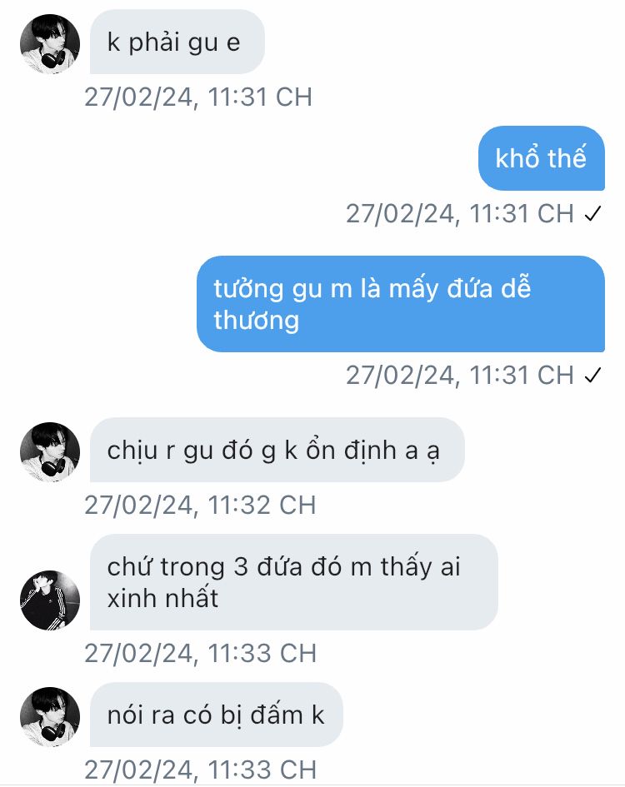Select the "chịu r gu đó g k ổn định a ạ" bubble
This screenshot has width=625, height=787.
pyautogui.click(x=277, y=450)
